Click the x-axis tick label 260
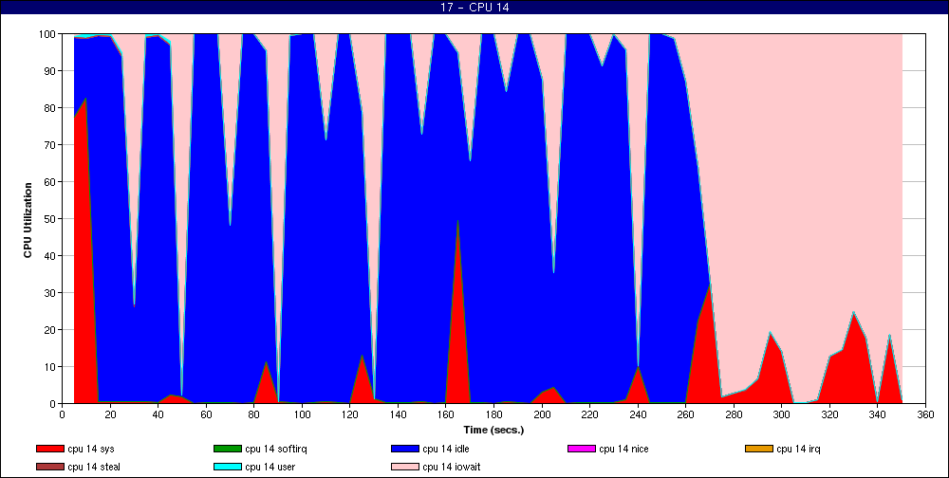This screenshot has height=478, width=949. [x=686, y=414]
